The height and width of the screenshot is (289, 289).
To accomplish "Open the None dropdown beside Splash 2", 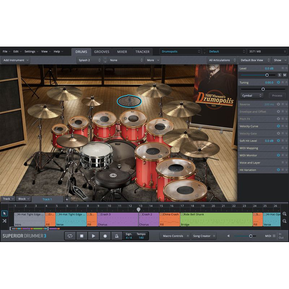I will [126, 60].
